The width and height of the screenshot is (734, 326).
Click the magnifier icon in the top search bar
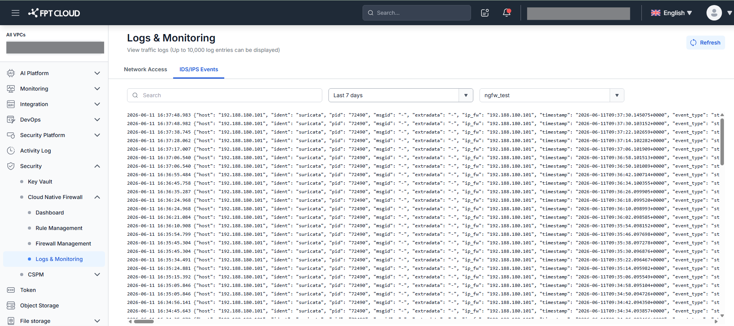(371, 13)
